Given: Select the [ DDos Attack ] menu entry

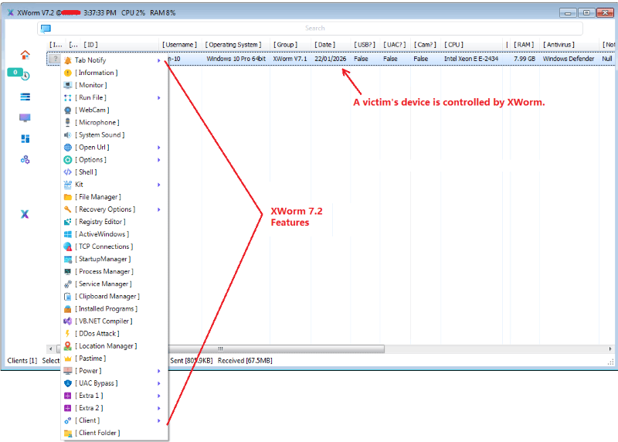Looking at the screenshot, I should [x=114, y=334].
